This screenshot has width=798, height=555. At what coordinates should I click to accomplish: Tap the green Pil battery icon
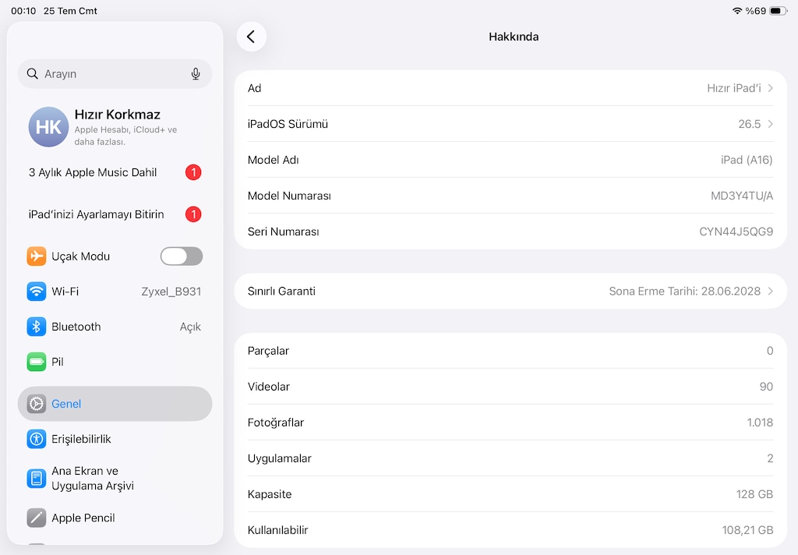click(36, 362)
